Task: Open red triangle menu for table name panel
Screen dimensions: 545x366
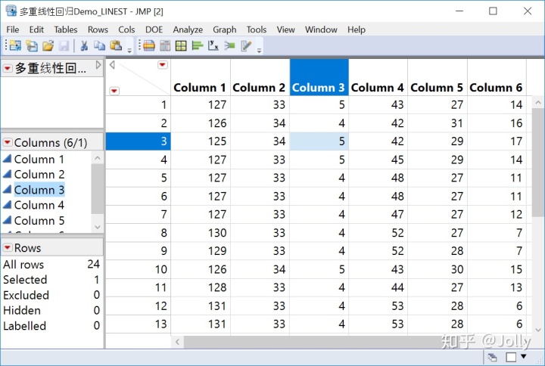Action: 8,68
